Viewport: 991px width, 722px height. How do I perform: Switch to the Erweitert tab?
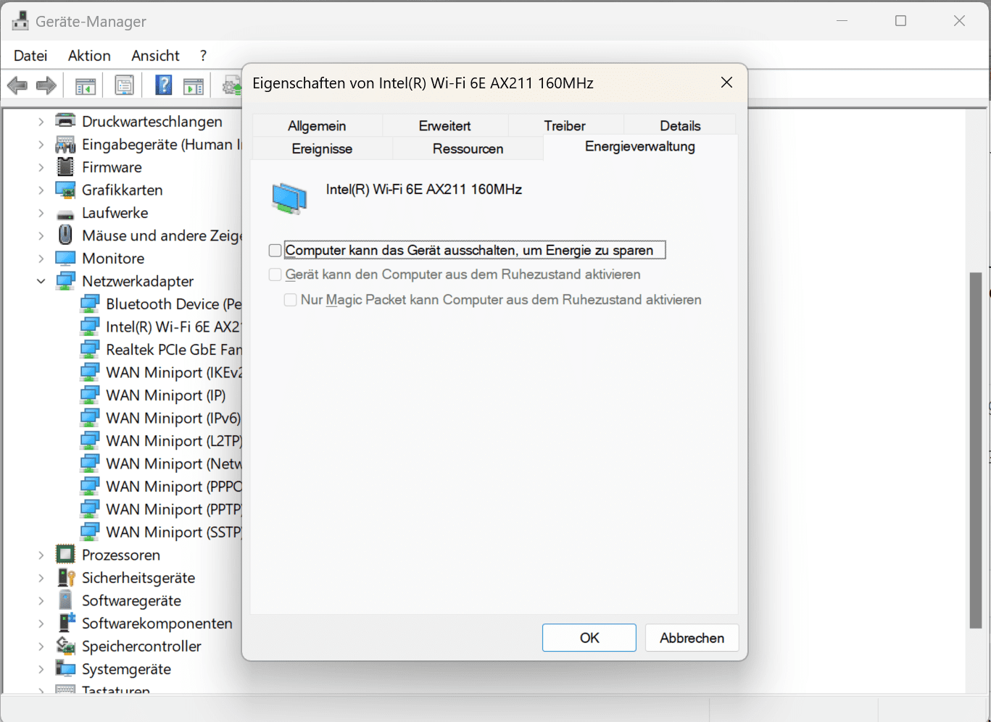[x=445, y=125]
